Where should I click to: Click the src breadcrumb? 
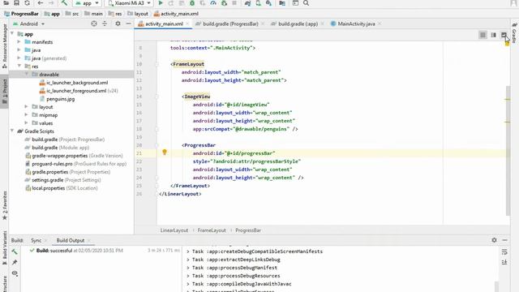click(x=72, y=14)
